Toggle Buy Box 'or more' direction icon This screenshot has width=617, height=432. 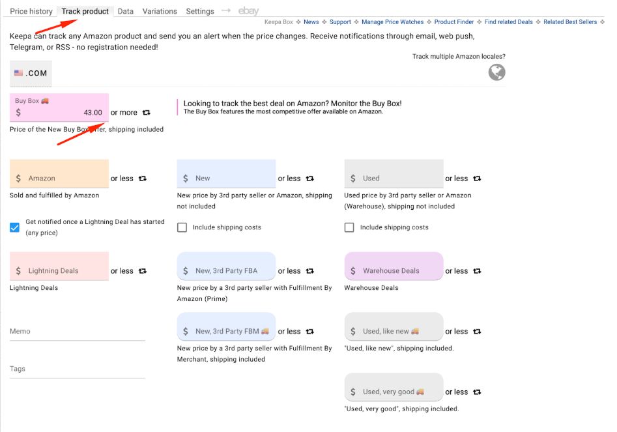[x=147, y=113]
